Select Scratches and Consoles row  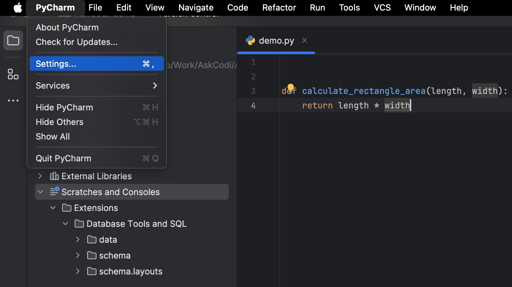132,192
